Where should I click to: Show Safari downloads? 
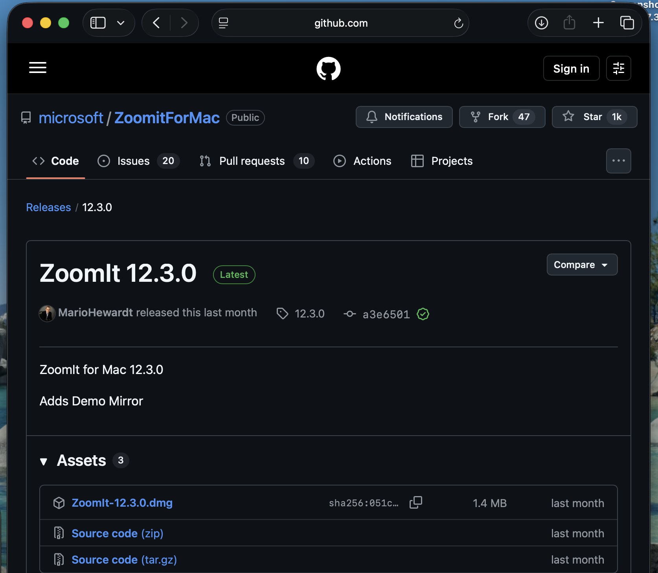coord(541,23)
